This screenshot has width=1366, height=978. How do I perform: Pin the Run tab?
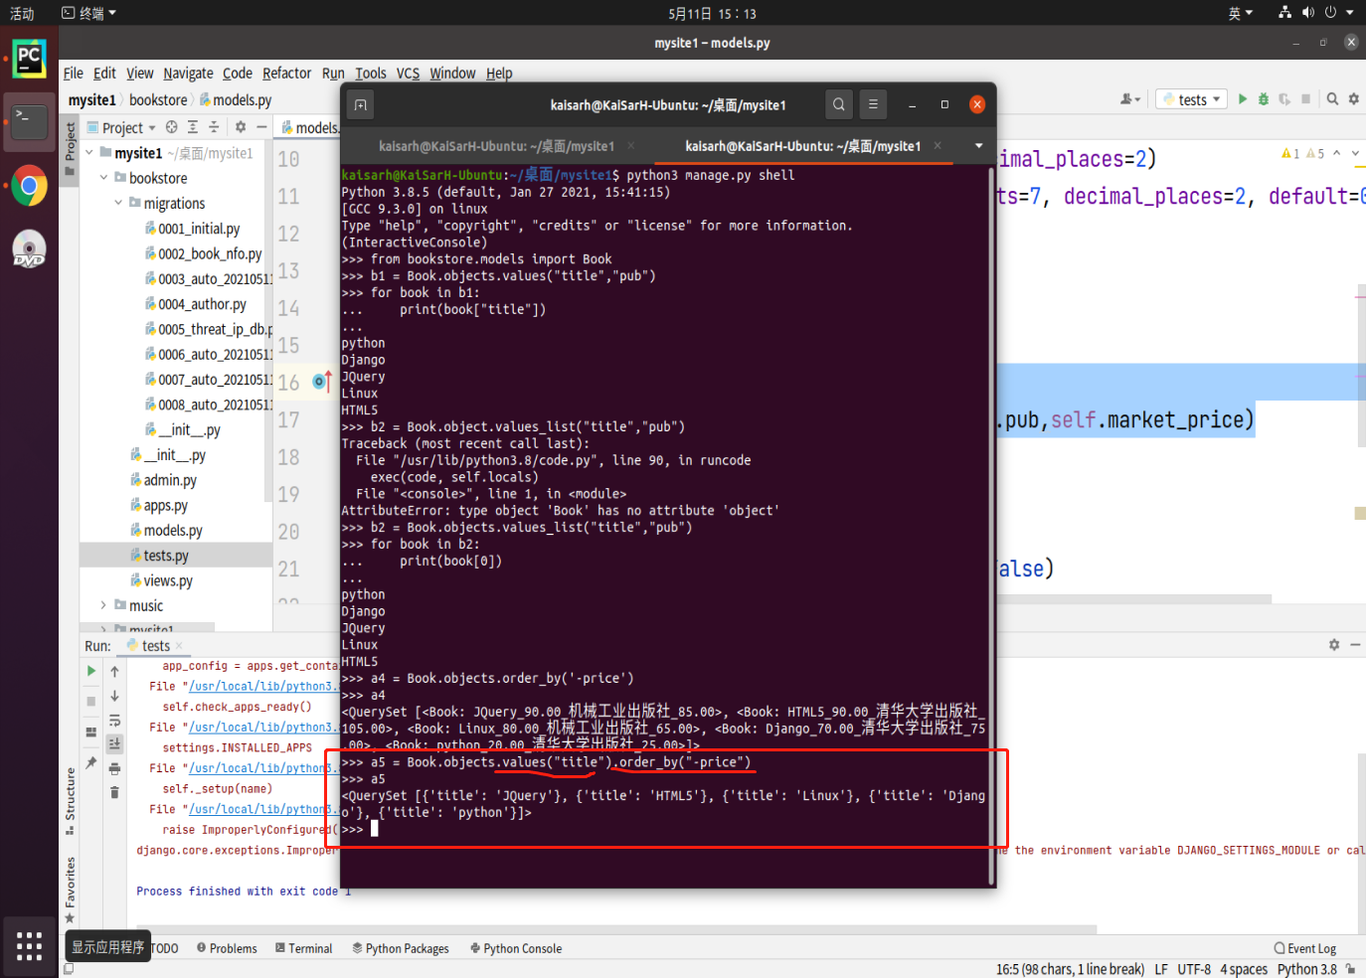tap(90, 762)
